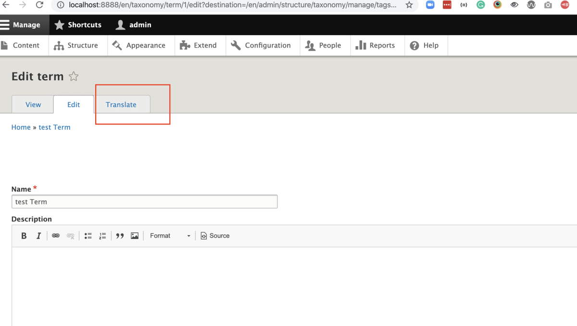The height and width of the screenshot is (326, 577).
Task: Click the colorful ring extension icon
Action: point(498,5)
